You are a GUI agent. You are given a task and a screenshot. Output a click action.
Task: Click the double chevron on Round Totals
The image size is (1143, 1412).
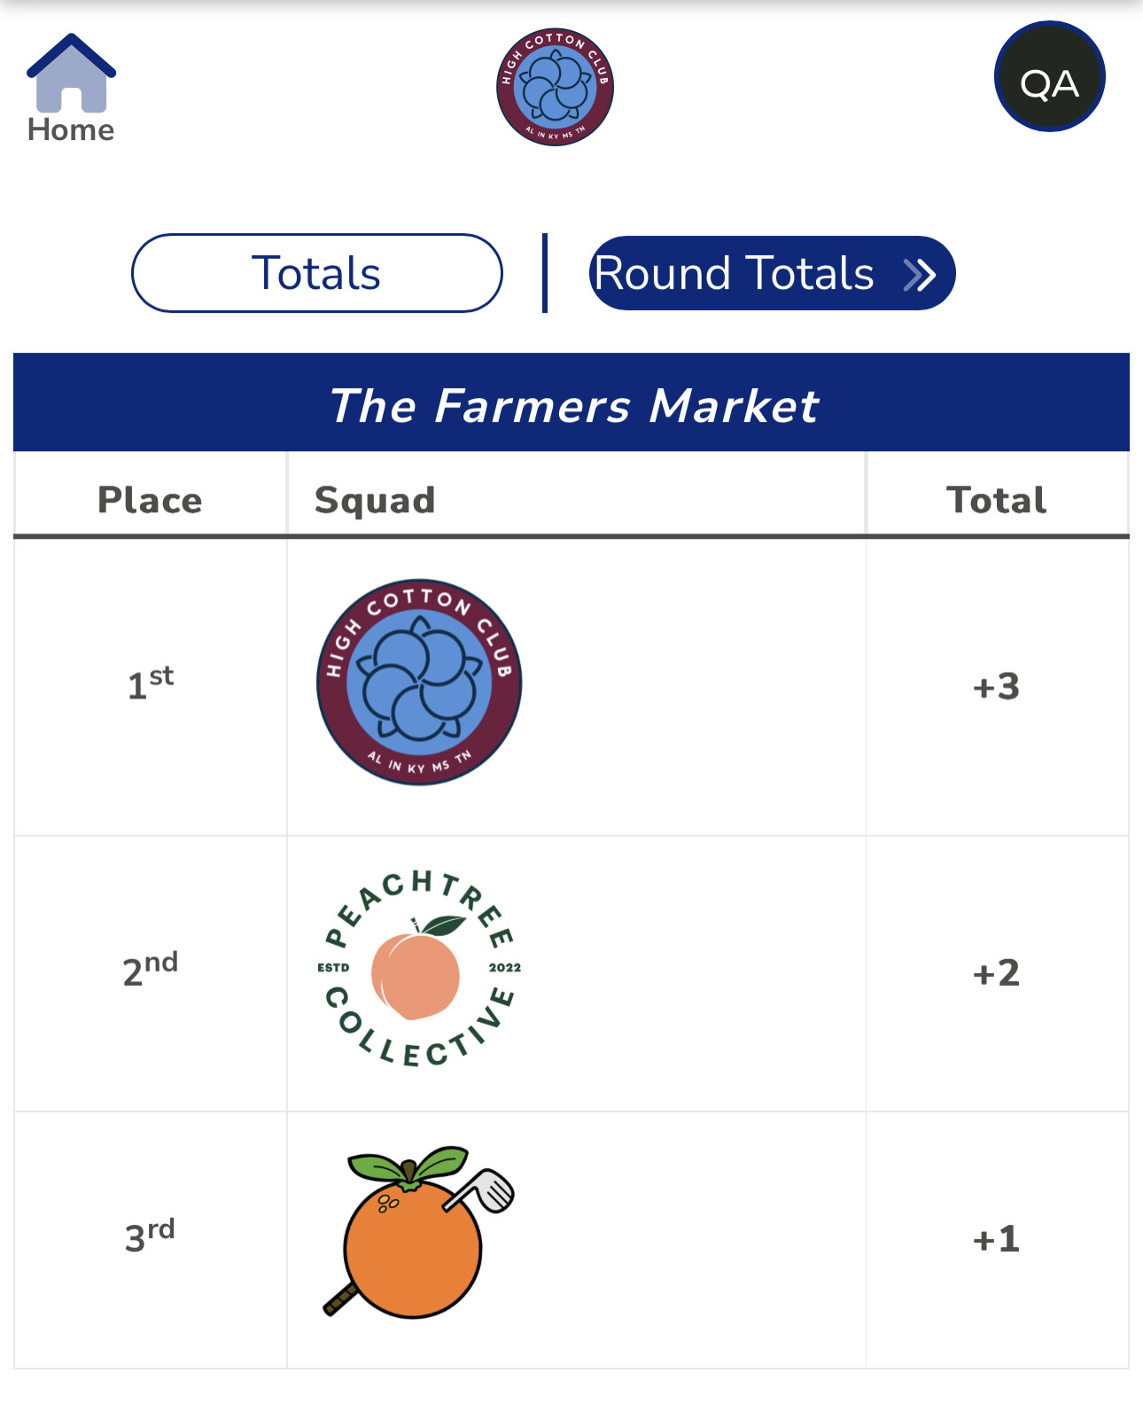point(919,275)
